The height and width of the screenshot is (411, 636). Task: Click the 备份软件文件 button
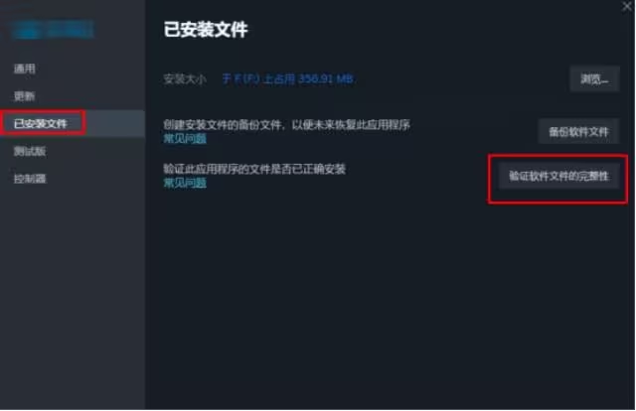[578, 132]
